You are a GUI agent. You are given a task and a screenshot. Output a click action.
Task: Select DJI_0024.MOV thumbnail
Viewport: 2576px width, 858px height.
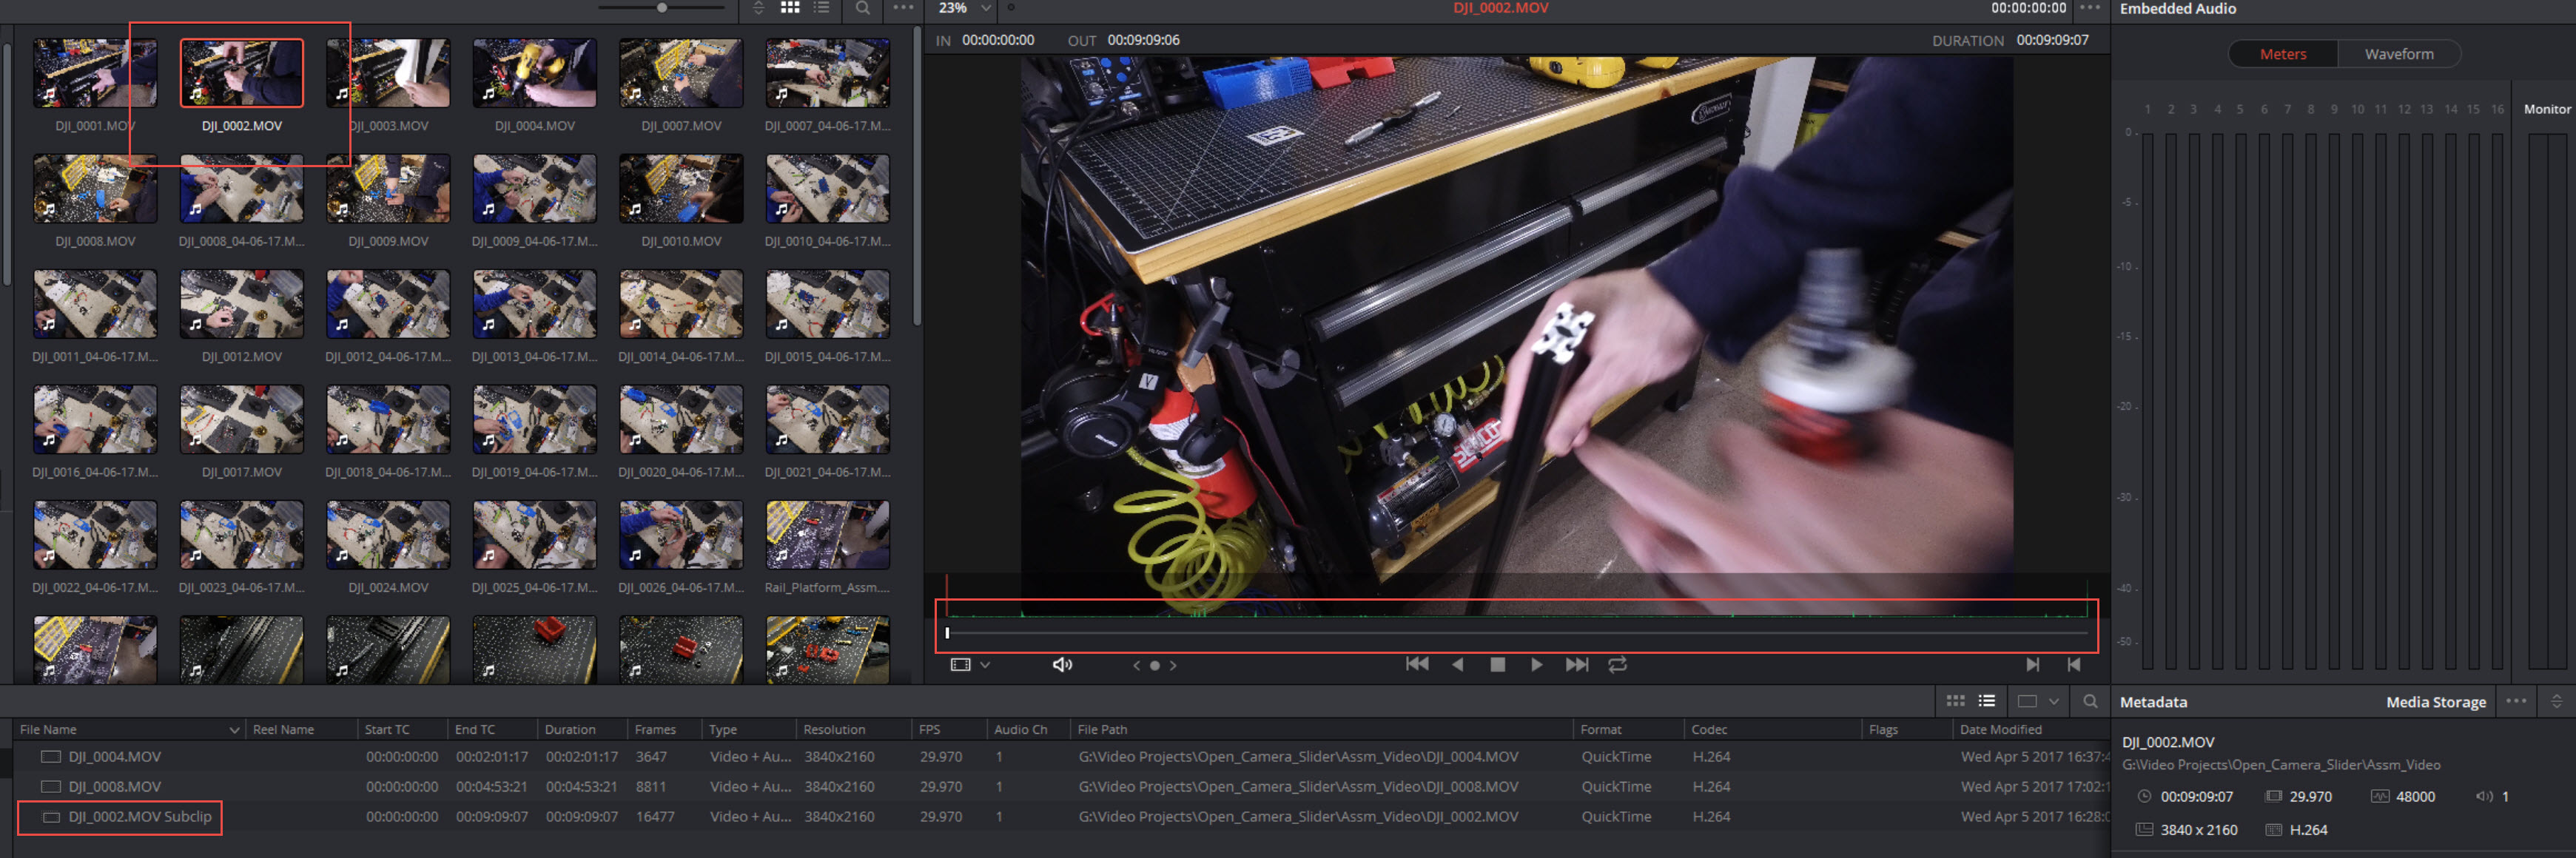[388, 535]
